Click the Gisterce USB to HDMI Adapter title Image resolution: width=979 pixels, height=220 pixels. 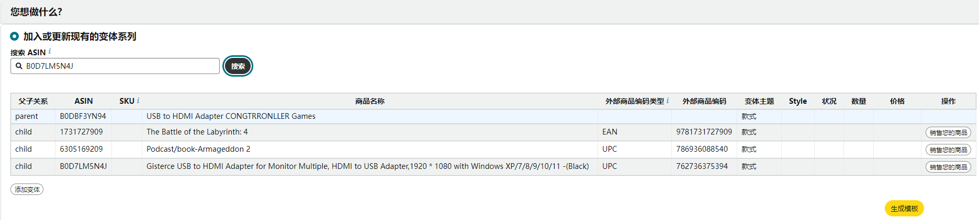coord(367,166)
